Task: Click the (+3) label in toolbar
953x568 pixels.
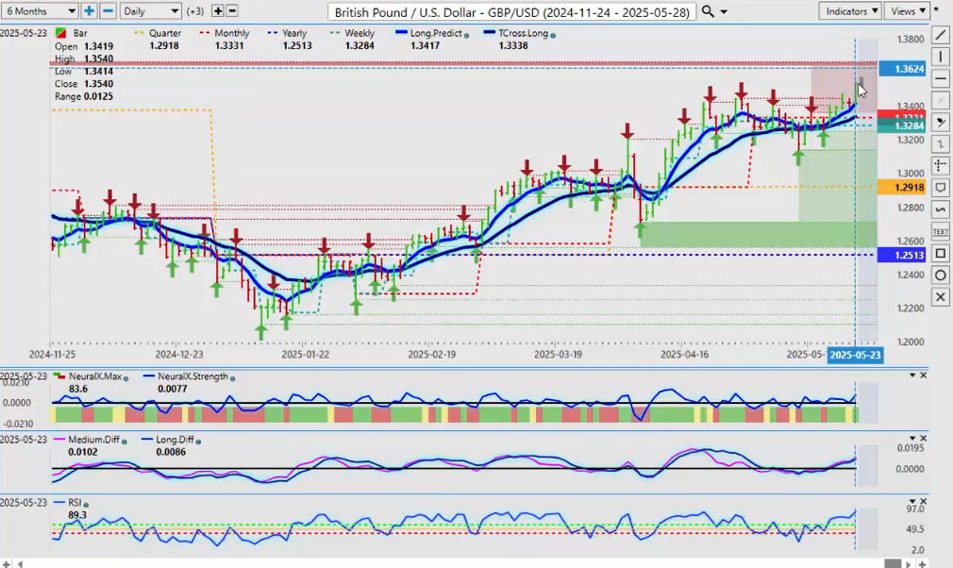Action: tap(195, 11)
